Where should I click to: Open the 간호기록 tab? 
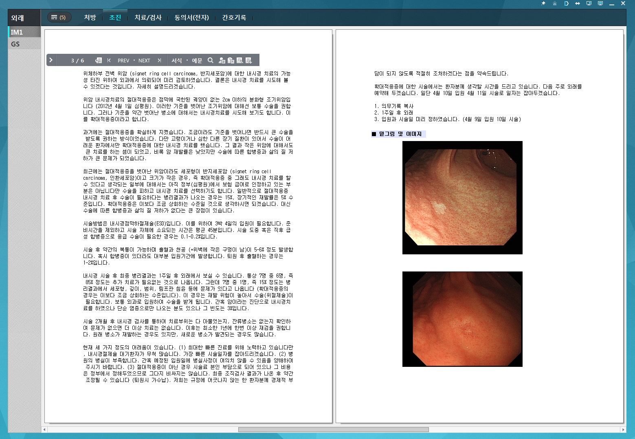(x=234, y=18)
